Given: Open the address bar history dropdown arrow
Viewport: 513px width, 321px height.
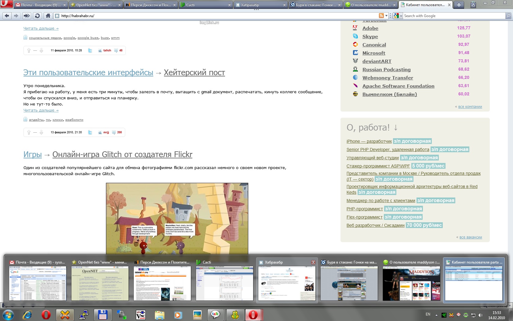Looking at the screenshot, I should click(386, 16).
